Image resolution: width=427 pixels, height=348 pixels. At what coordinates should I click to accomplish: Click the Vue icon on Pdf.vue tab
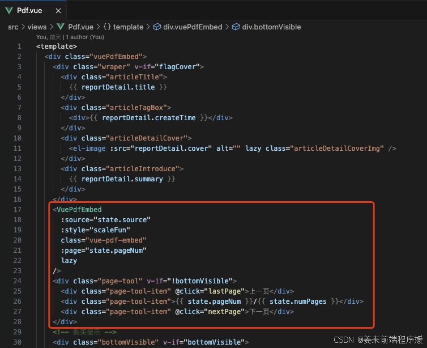point(9,11)
